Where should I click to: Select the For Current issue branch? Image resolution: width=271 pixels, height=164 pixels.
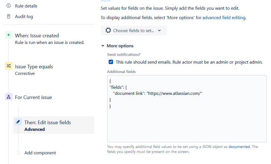(x=33, y=97)
